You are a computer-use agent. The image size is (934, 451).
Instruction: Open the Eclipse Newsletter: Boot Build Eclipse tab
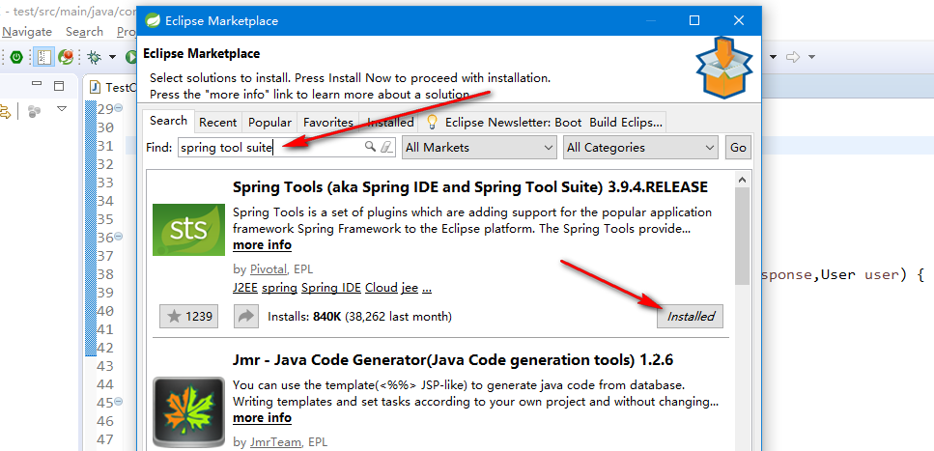543,122
